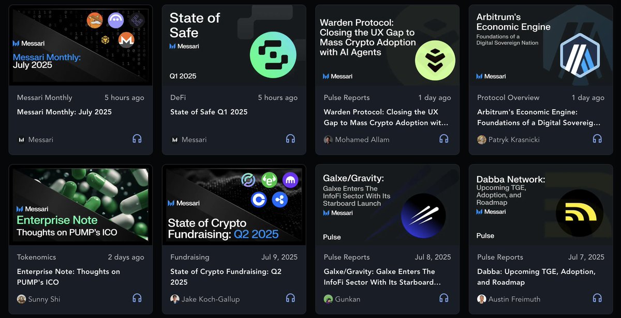The height and width of the screenshot is (318, 621).
Task: Select the Tokenomics category label
Action: pyautogui.click(x=36, y=257)
